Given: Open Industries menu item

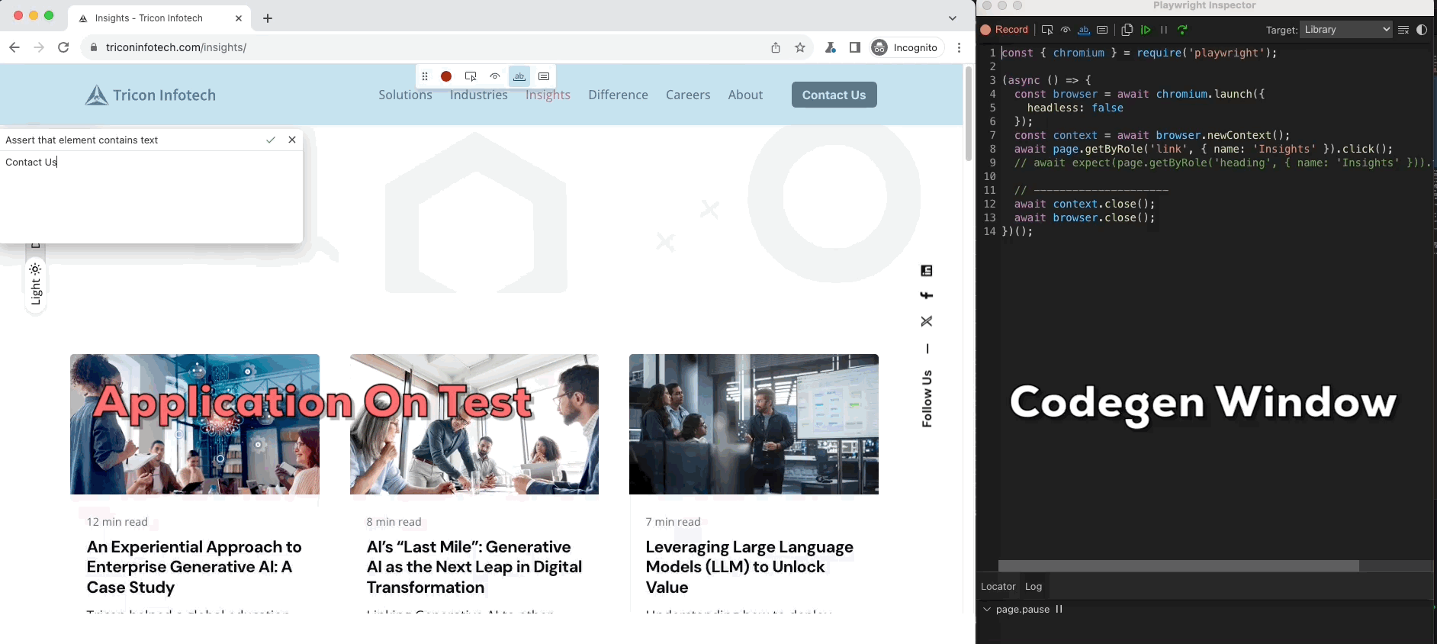Looking at the screenshot, I should [x=479, y=95].
